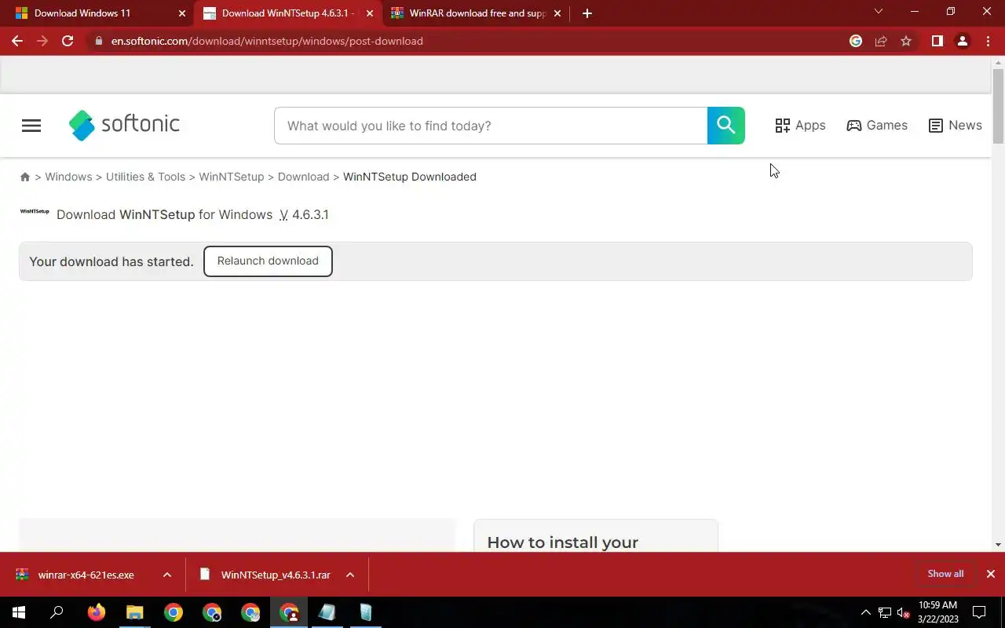Close the WinNTSetup tab
This screenshot has width=1005, height=628.
tap(370, 13)
